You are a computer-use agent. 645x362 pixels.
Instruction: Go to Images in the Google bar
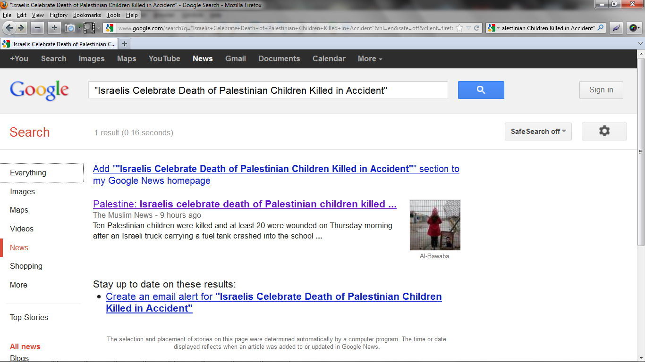(x=92, y=58)
